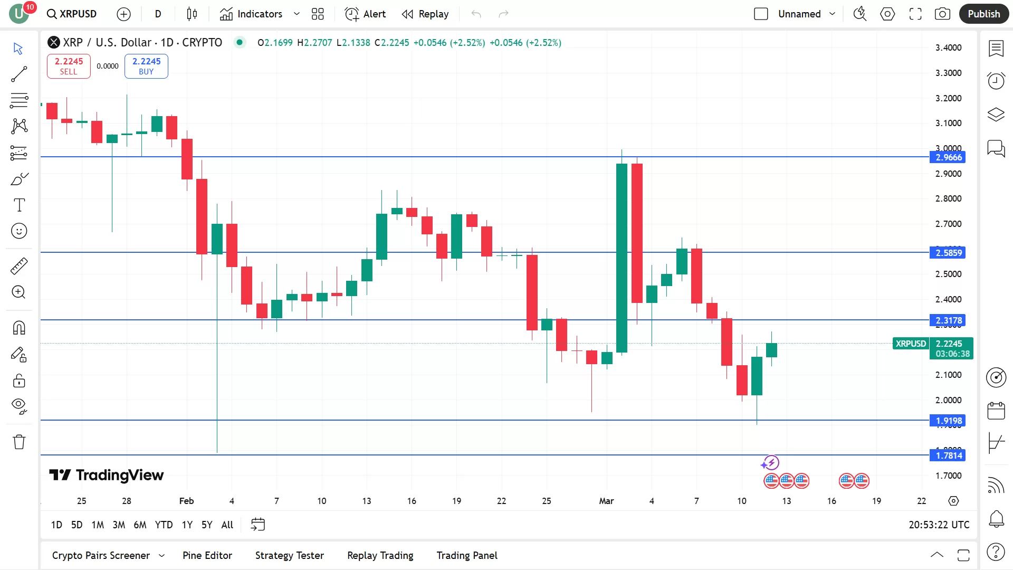Expand the Crypto Pairs Screener menu
The height and width of the screenshot is (570, 1013).
pos(161,555)
